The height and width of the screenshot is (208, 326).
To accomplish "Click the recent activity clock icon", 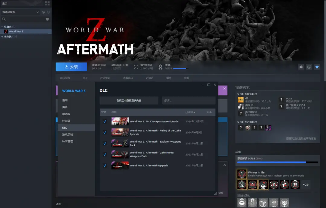I will pos(43,12).
